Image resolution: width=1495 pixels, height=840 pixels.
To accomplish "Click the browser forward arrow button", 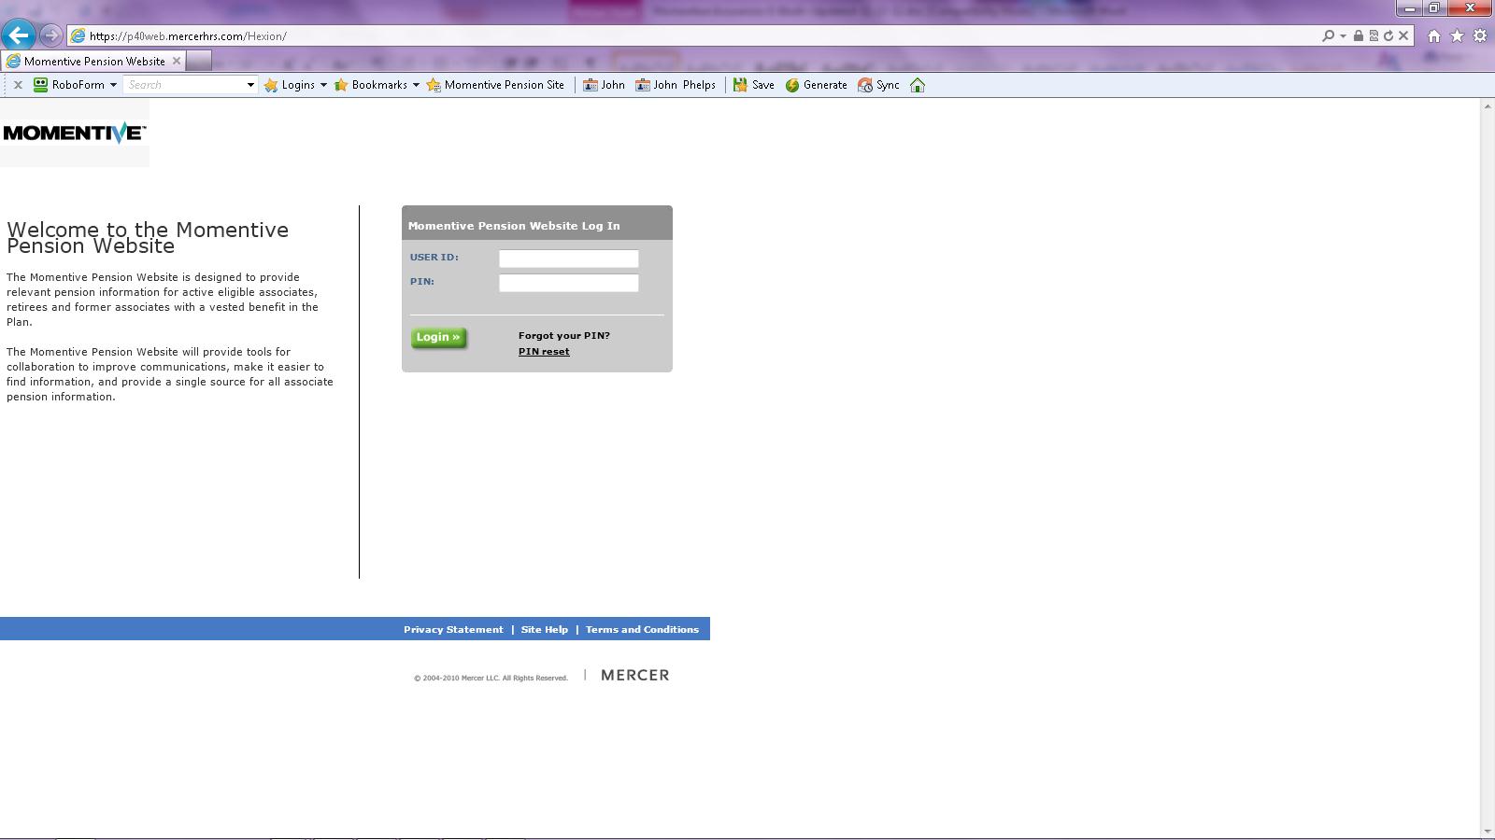I will tap(51, 35).
